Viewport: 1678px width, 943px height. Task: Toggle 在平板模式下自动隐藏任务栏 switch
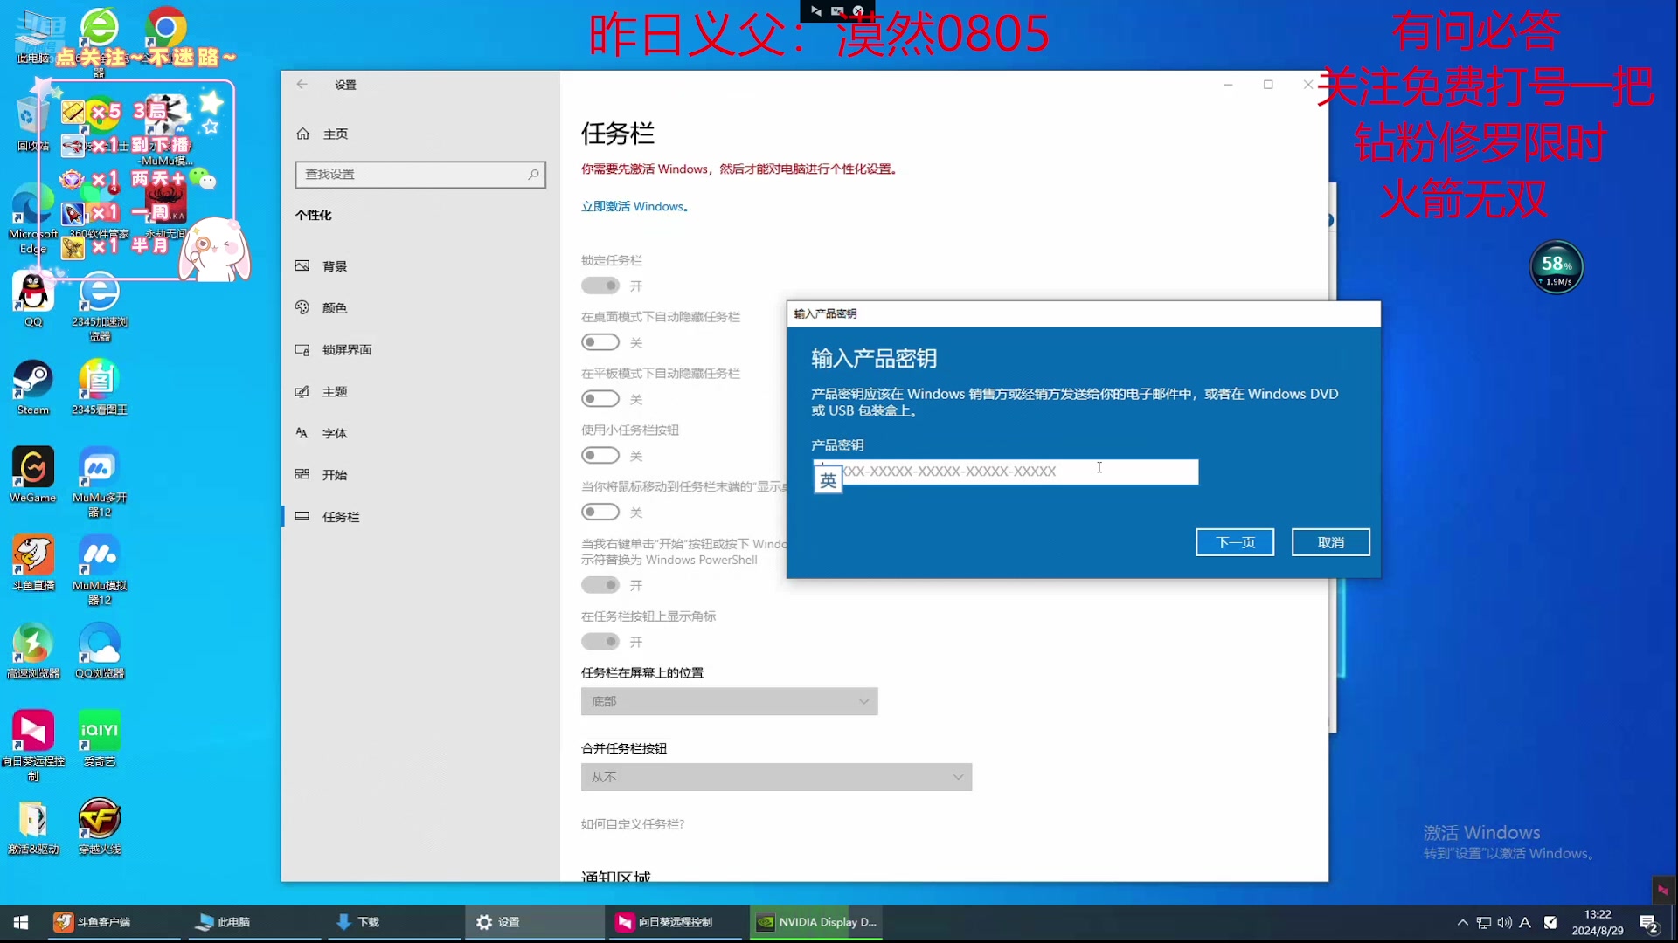click(600, 399)
